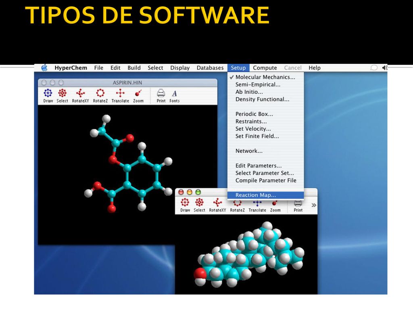Open Network... from Setup menu
Viewport: 413px width, 310px height.
tap(265, 151)
